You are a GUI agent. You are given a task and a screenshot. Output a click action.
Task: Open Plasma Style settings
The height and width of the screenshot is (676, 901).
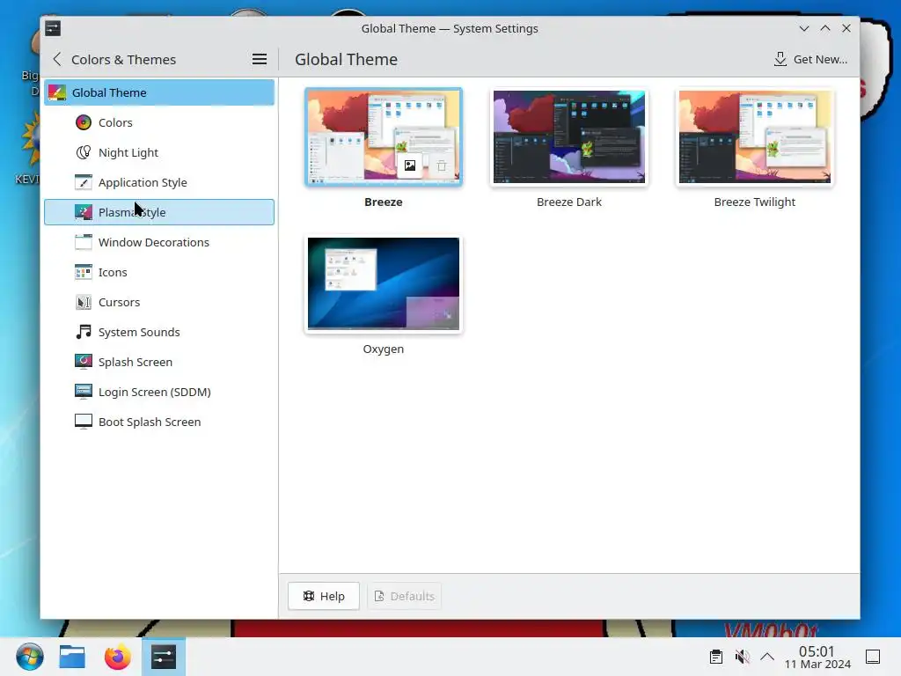point(159,212)
